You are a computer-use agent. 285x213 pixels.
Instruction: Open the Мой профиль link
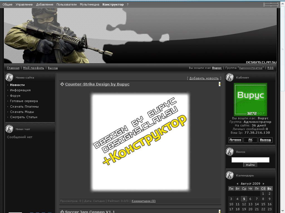pos(34,68)
